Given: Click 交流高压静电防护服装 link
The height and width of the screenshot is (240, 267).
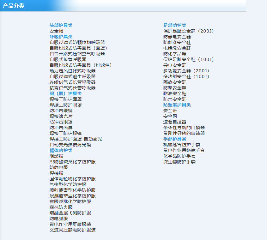Looking at the screenshot, I should 73,230.
